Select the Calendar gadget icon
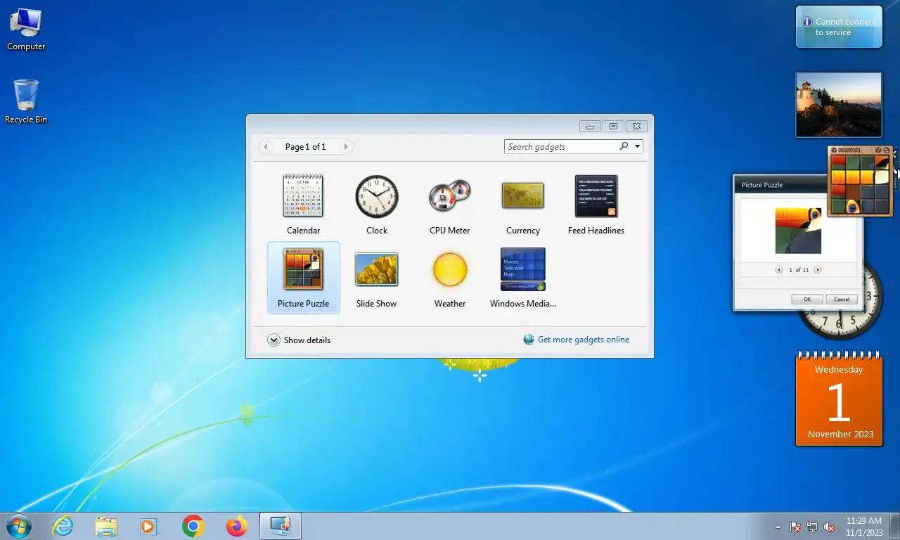Viewport: 900px width, 540px height. [x=303, y=197]
